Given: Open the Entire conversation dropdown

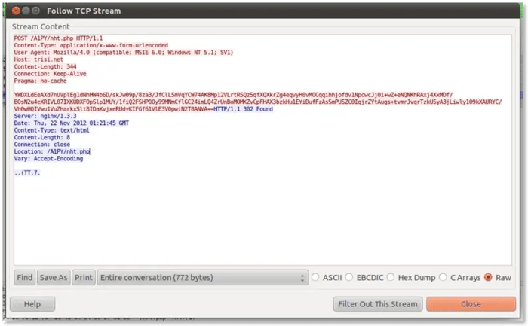Looking at the screenshot, I should coord(203,277).
